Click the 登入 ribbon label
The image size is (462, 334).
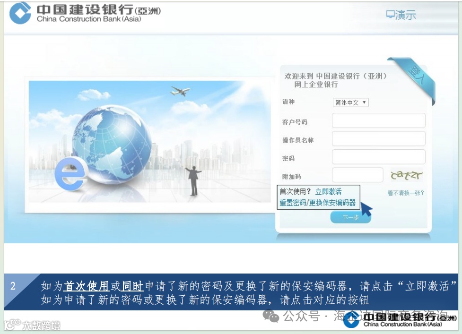point(417,75)
